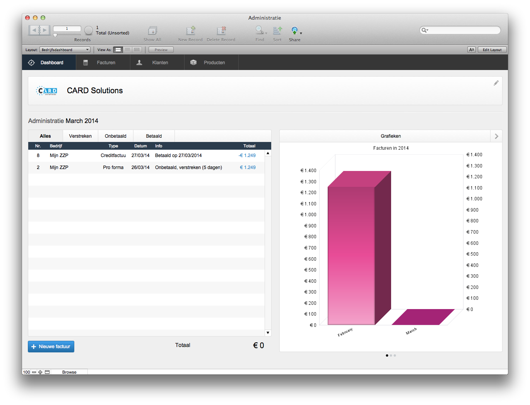Switch to Table view mode
This screenshot has height=405, width=530.
click(137, 50)
